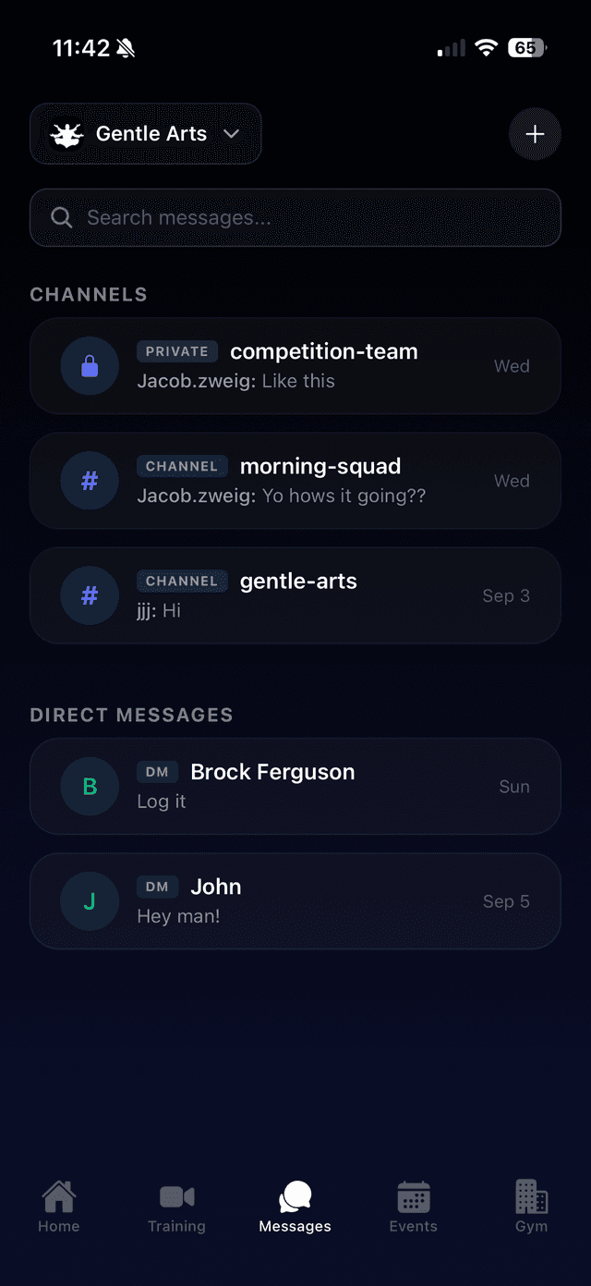This screenshot has width=591, height=1286.
Task: Tap the plus icon to start a new message
Action: (535, 134)
